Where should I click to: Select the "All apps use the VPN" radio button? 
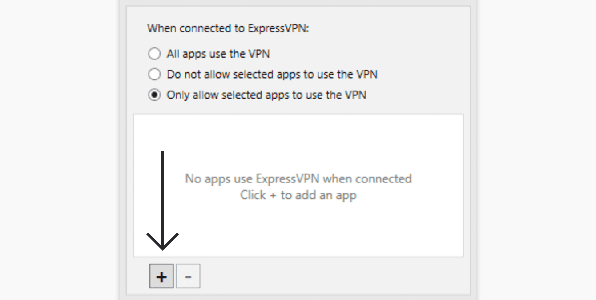click(x=154, y=54)
